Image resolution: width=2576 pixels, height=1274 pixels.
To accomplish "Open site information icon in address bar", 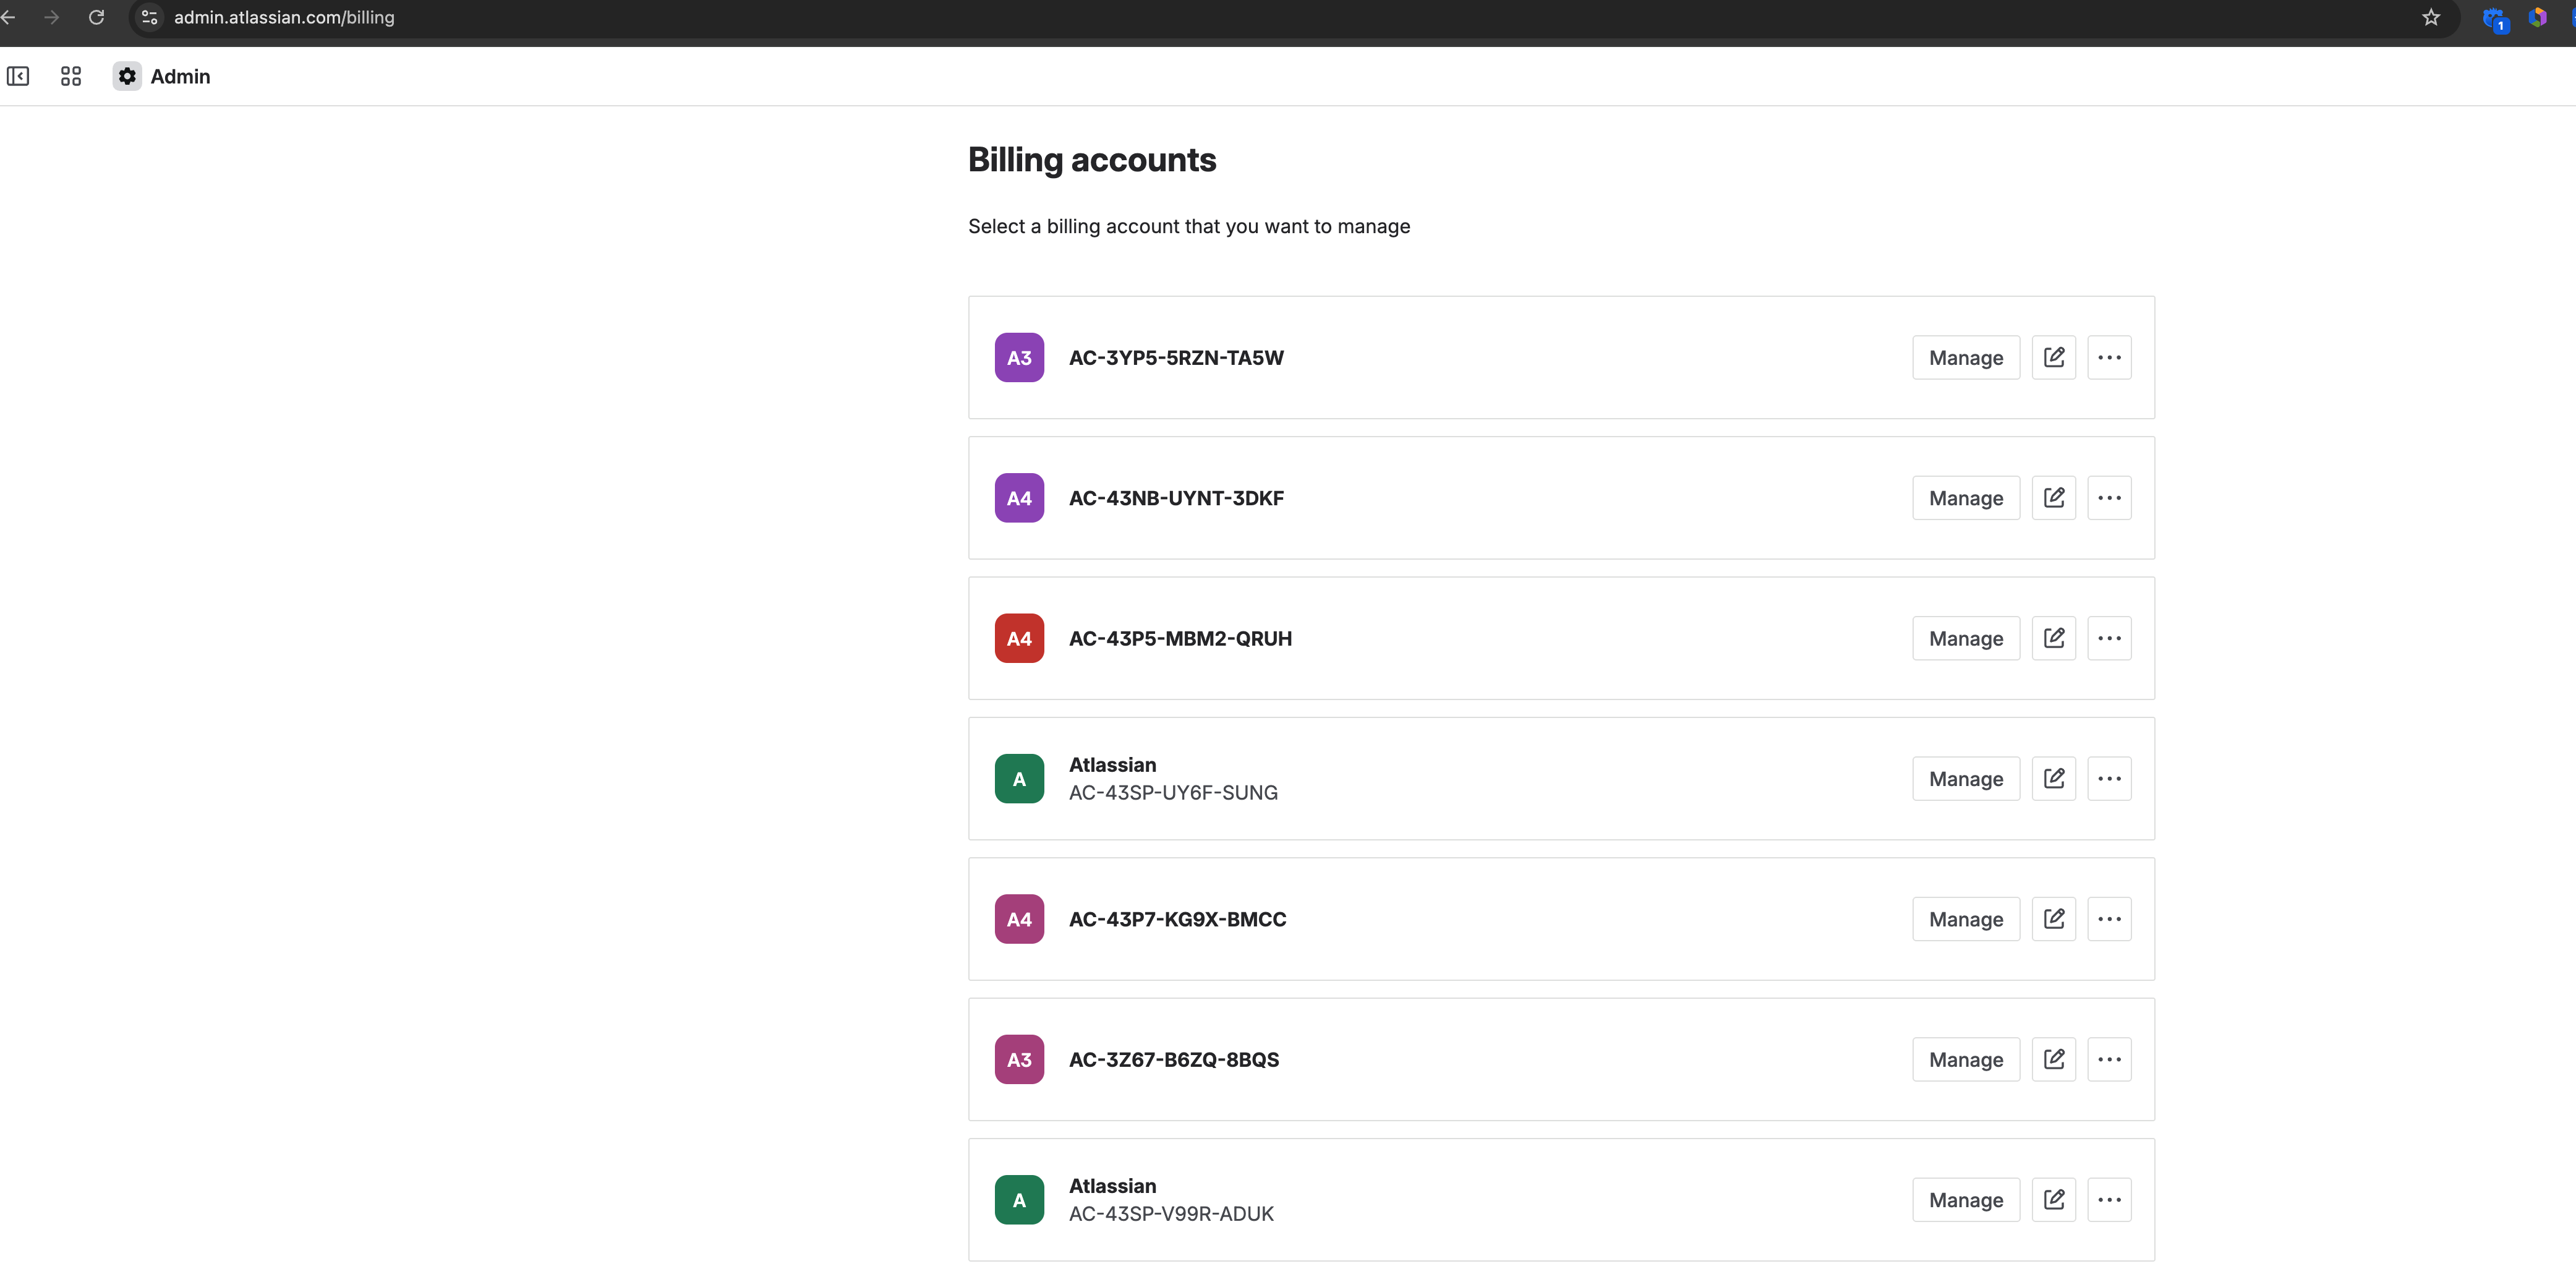I will (x=150, y=17).
